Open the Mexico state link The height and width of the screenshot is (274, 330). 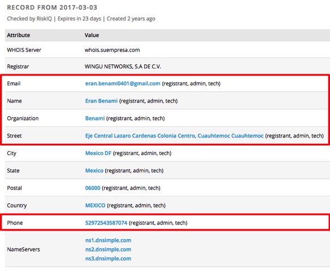tap(94, 171)
